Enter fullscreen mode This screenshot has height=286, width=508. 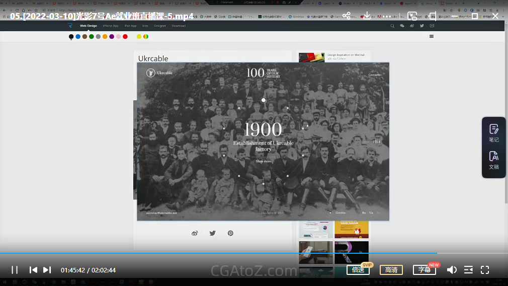485,270
